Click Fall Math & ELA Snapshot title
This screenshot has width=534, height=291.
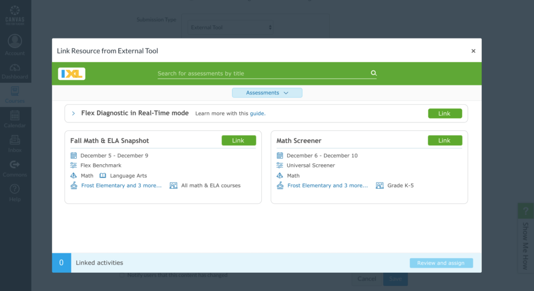pos(110,141)
